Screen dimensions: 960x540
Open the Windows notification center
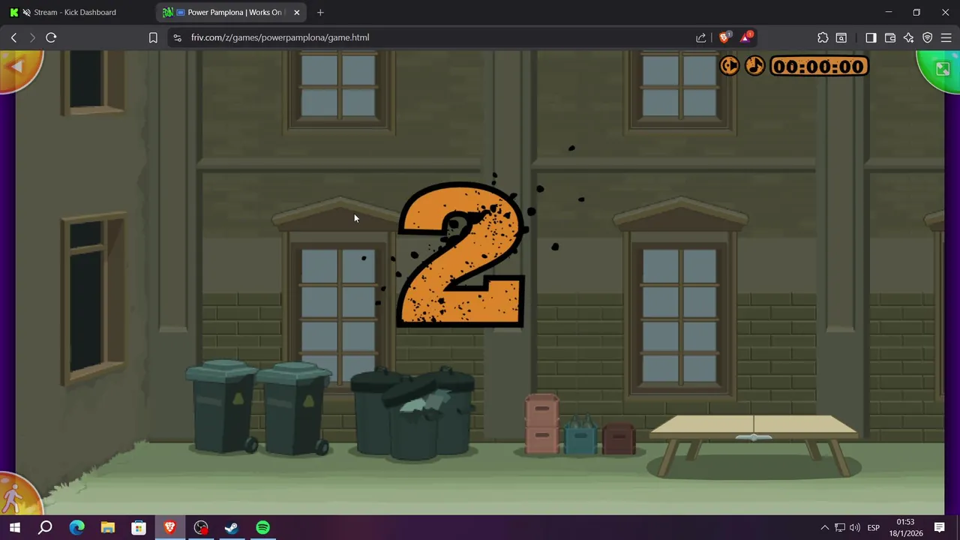pyautogui.click(x=939, y=528)
